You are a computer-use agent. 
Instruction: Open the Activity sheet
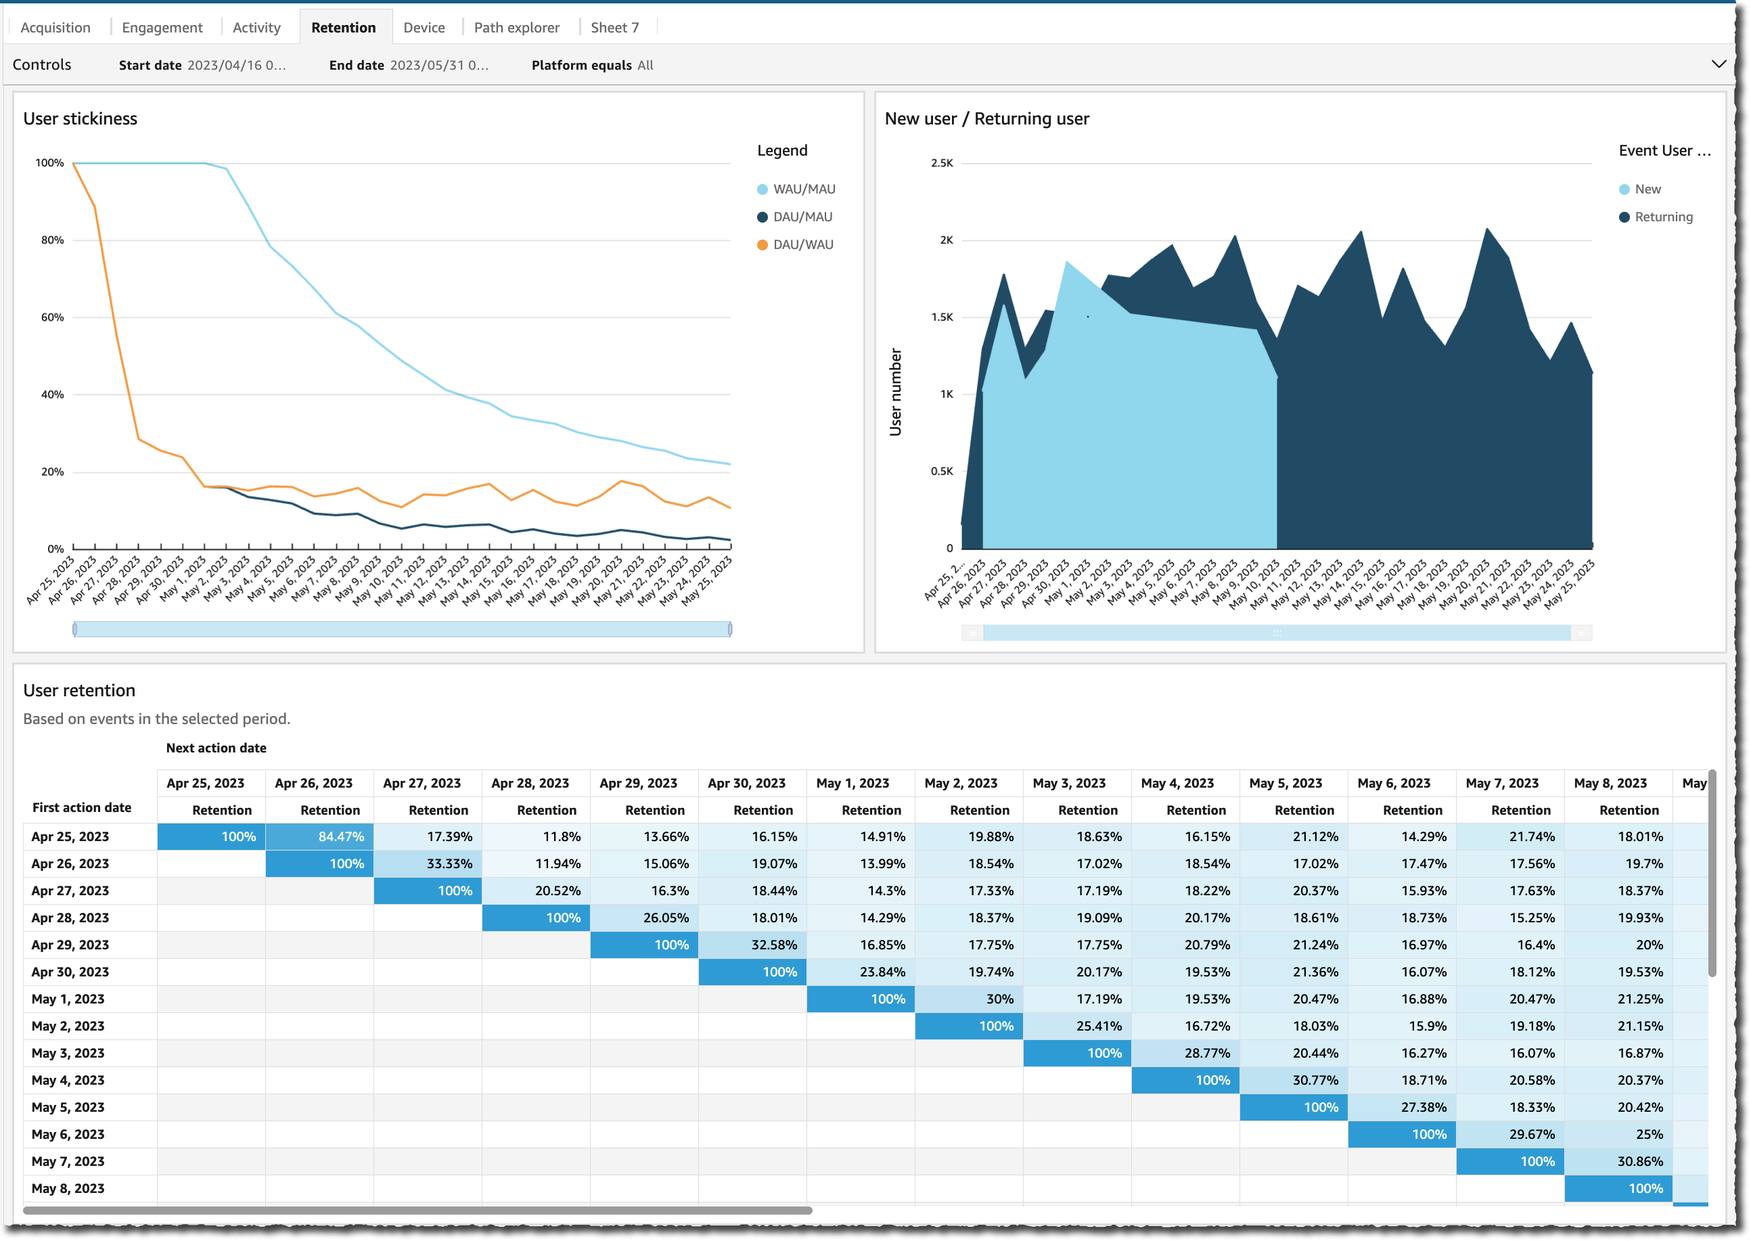pos(256,27)
